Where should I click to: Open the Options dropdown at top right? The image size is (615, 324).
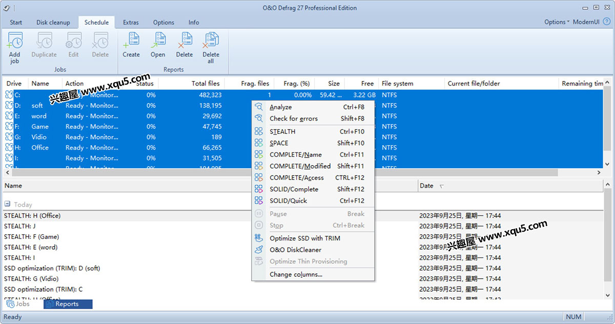point(557,22)
